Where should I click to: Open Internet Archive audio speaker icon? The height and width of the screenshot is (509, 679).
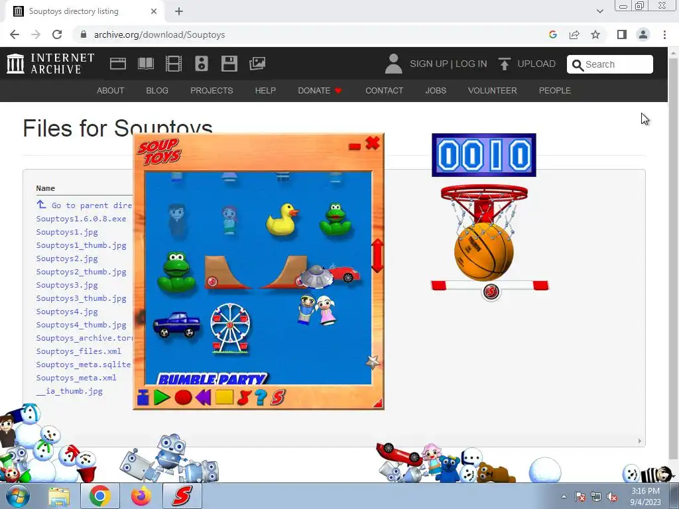coord(202,64)
